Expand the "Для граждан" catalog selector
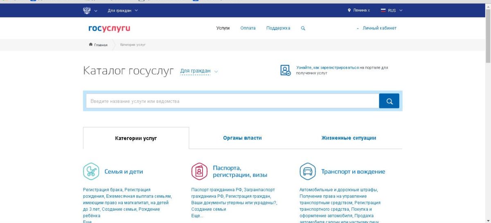 click(199, 71)
